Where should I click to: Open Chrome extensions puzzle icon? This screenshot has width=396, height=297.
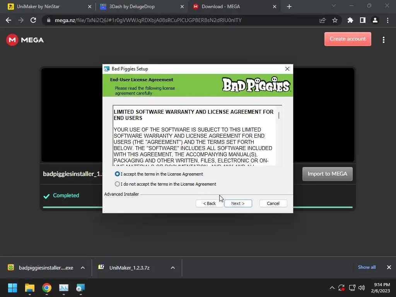point(350,20)
